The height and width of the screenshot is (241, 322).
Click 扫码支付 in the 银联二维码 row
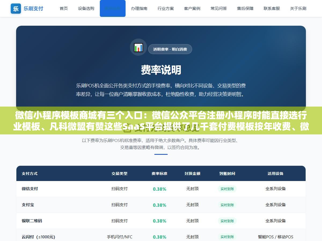[119, 221]
